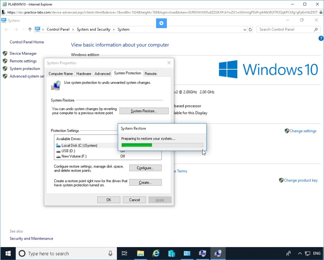Click the Forward navigation arrow
The height and width of the screenshot is (260, 324).
point(16,29)
